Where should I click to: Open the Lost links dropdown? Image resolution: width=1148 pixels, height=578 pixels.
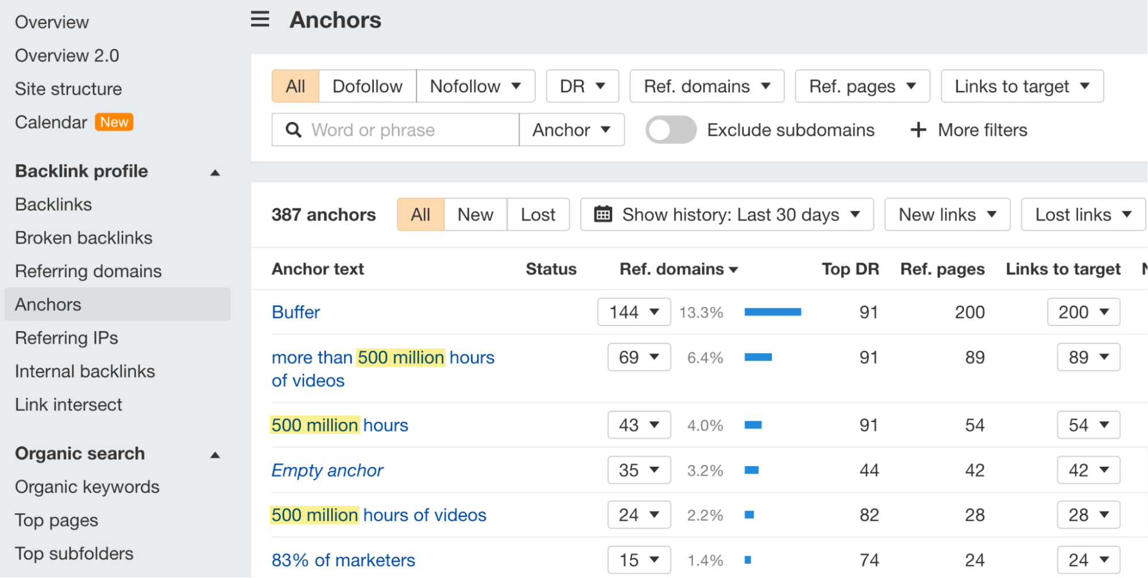[x=1082, y=214]
